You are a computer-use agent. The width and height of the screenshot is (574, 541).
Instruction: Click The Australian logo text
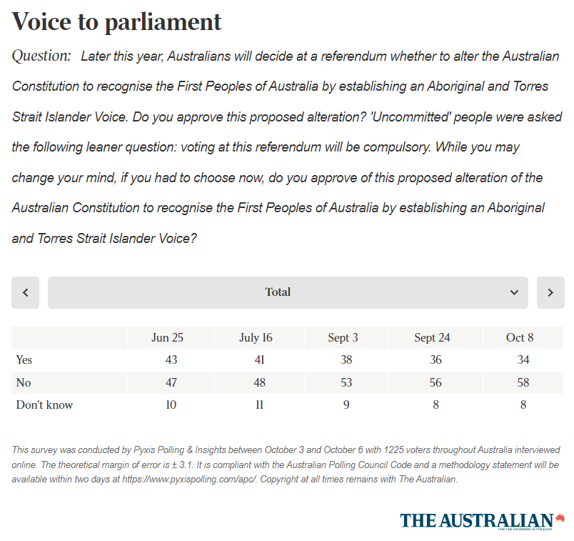pos(476,520)
